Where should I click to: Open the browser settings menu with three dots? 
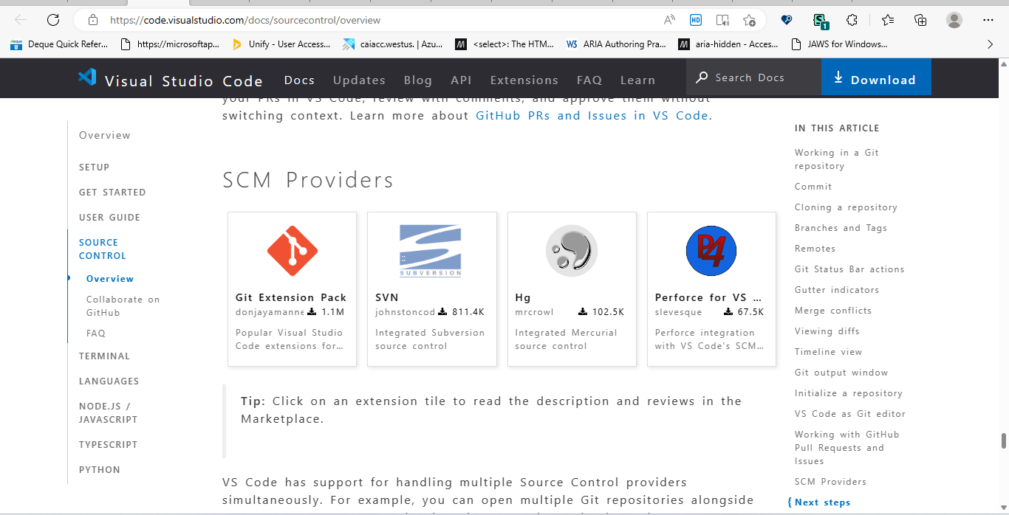click(x=988, y=20)
